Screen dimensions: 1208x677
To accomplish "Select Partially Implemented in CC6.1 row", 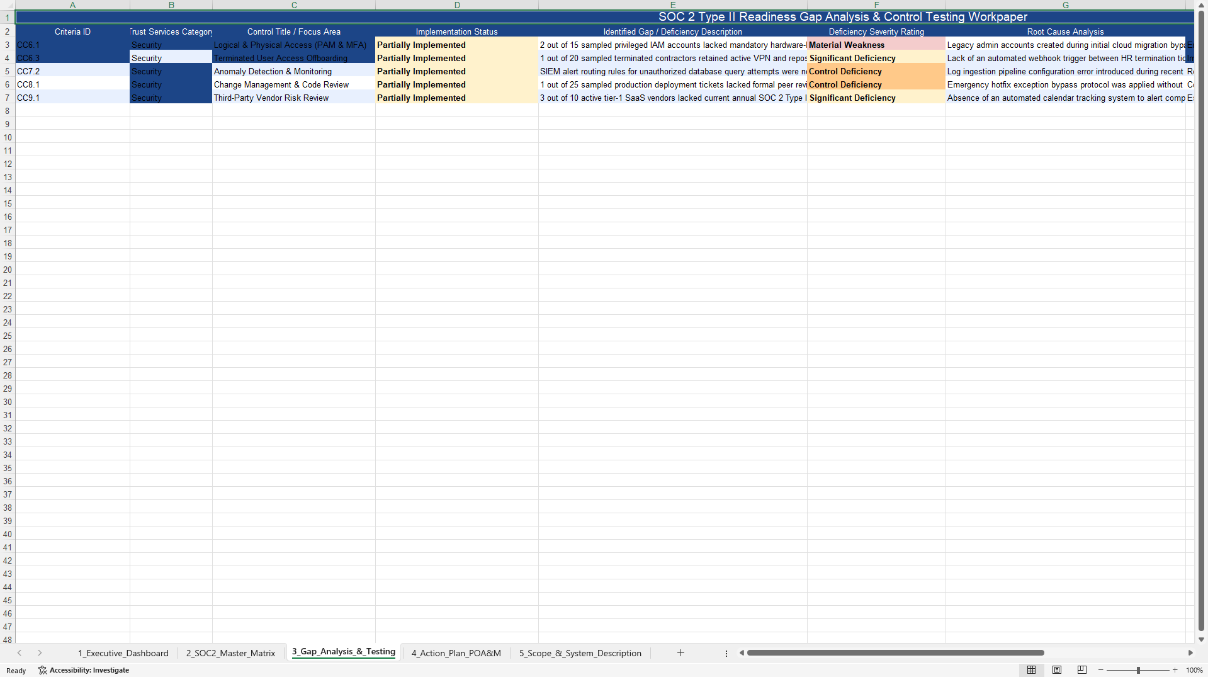I will tap(457, 45).
